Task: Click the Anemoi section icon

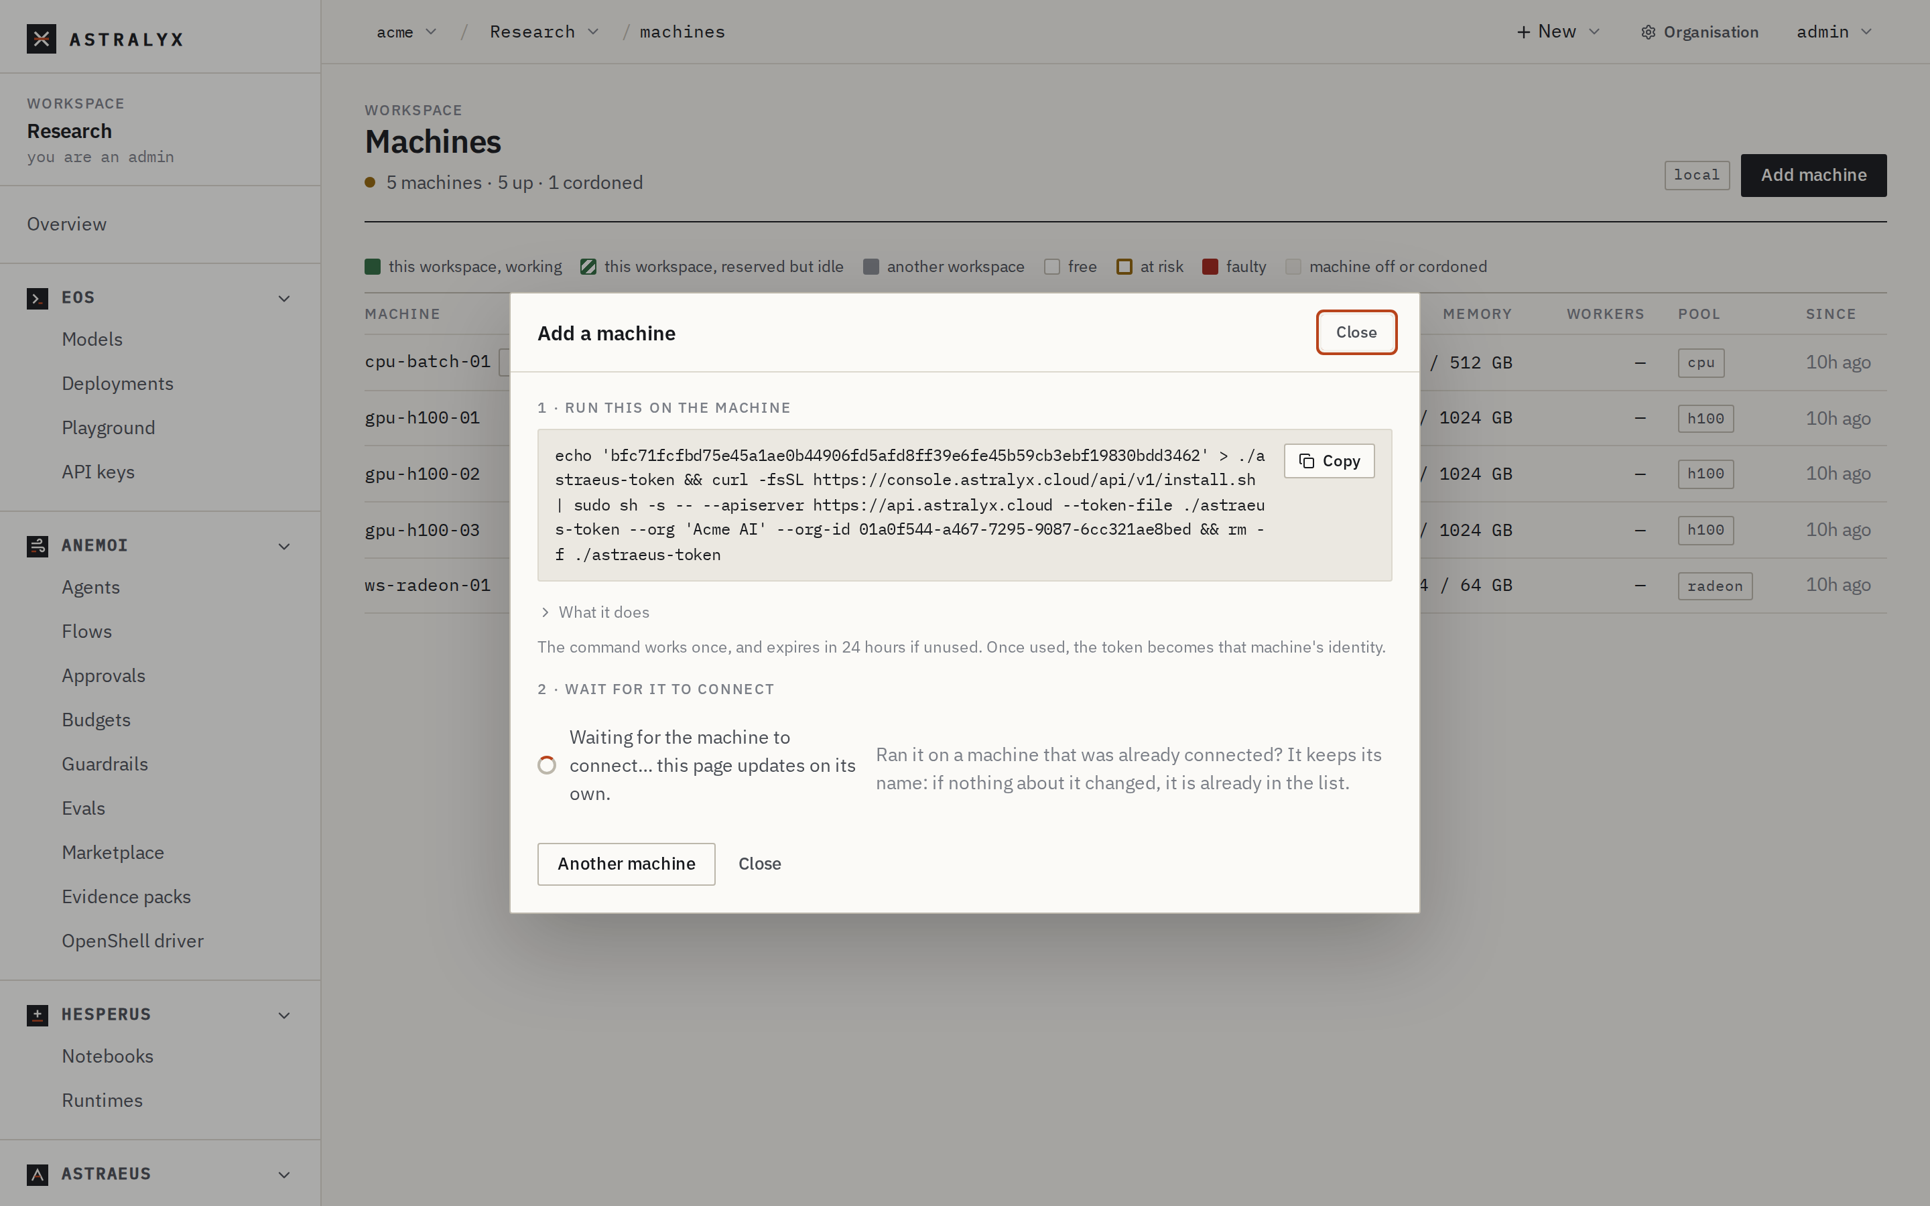Action: (x=38, y=545)
